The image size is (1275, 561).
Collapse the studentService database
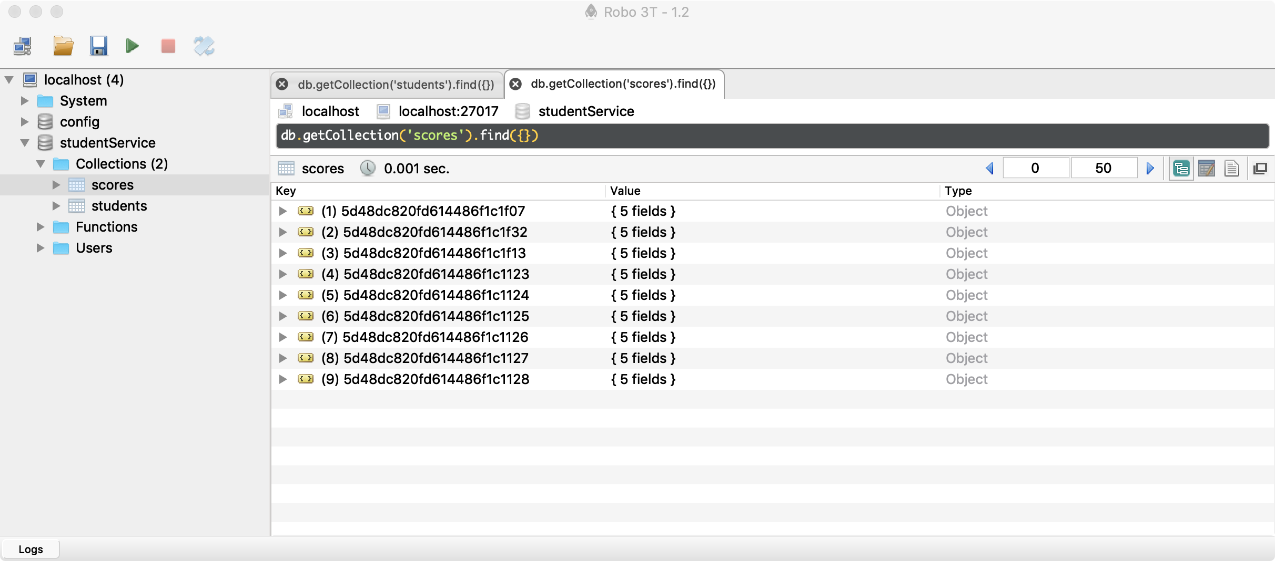[25, 143]
